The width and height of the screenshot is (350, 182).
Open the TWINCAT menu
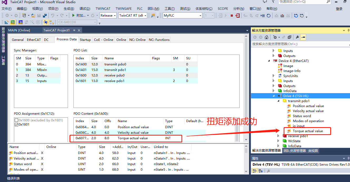(103, 9)
